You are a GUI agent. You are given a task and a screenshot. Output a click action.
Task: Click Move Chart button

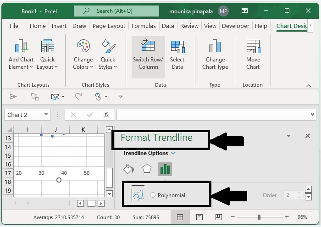(x=253, y=55)
